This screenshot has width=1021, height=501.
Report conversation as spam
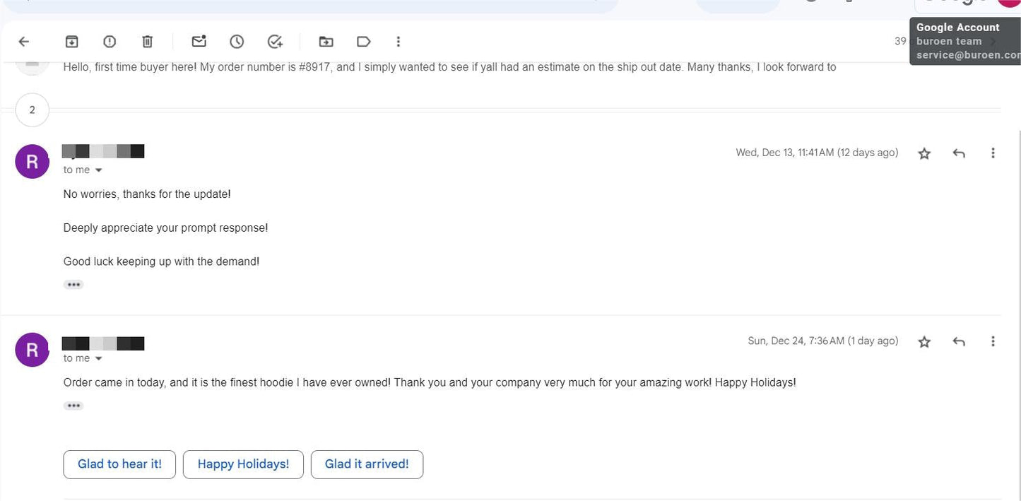[110, 42]
